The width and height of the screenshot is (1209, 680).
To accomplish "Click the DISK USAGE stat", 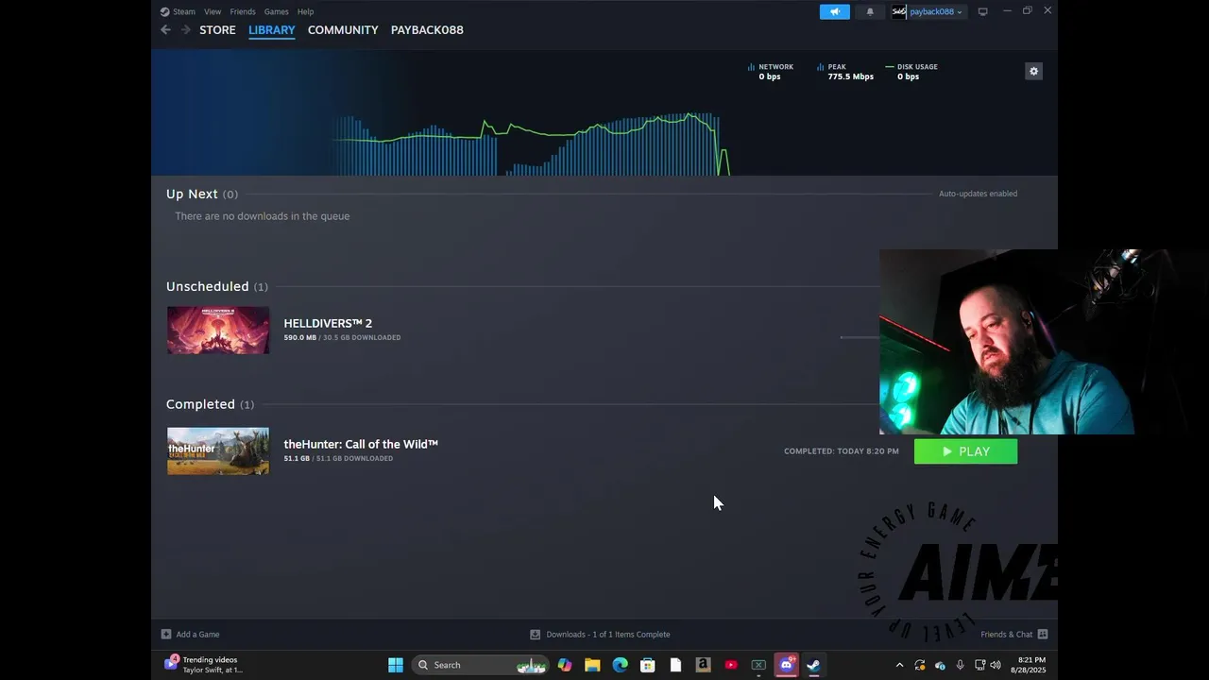I will (x=911, y=72).
